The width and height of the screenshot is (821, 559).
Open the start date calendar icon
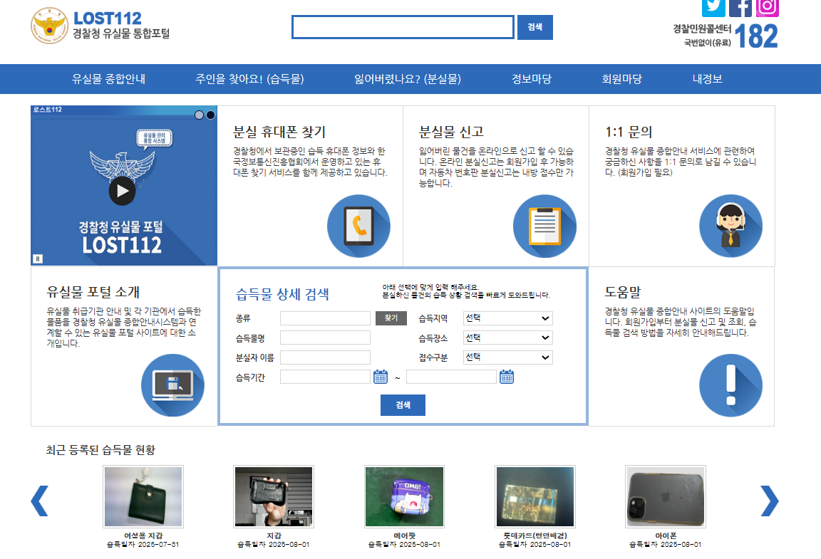[381, 377]
